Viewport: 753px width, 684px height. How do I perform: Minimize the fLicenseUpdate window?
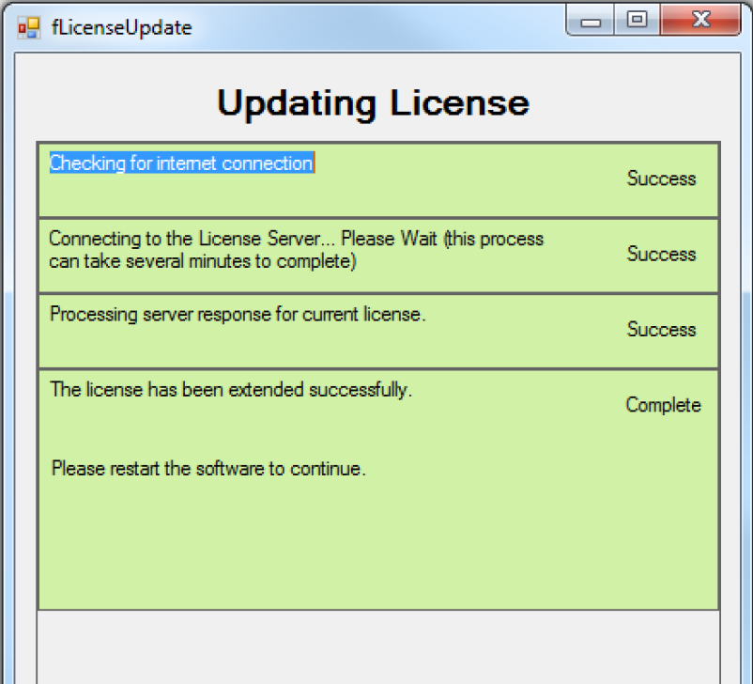click(x=591, y=20)
